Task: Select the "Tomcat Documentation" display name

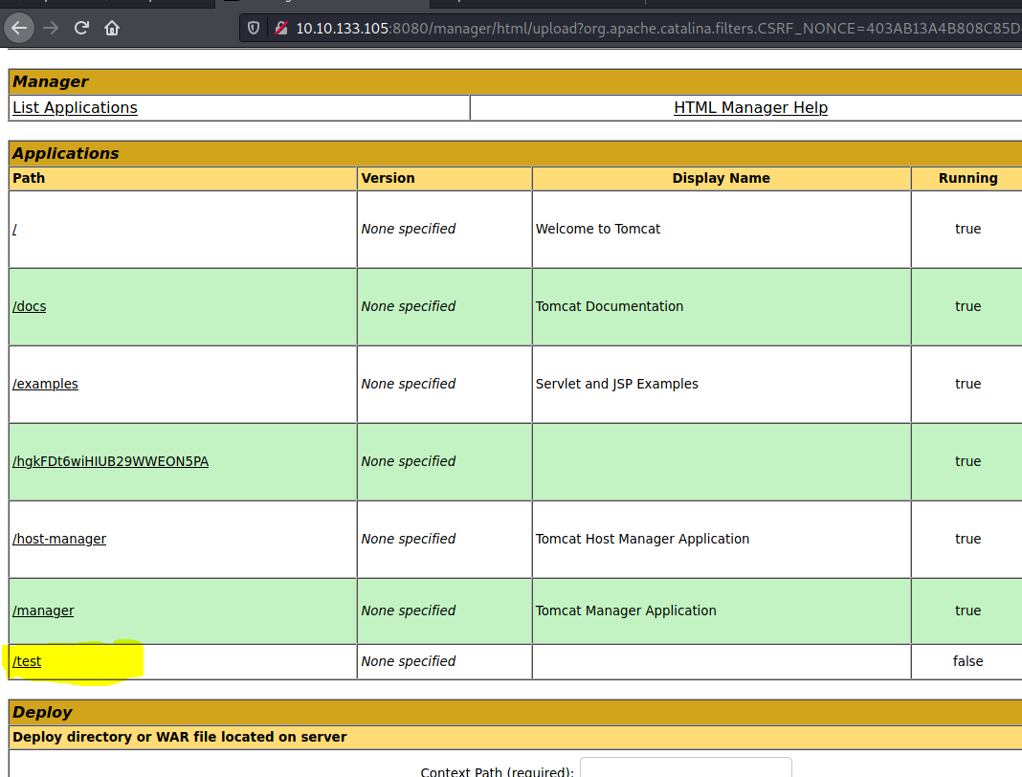Action: tap(610, 306)
